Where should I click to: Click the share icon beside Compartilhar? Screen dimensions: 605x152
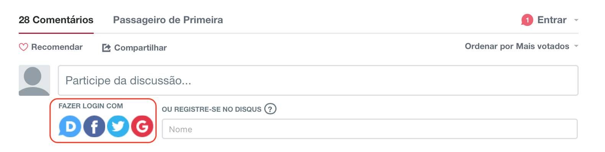106,48
